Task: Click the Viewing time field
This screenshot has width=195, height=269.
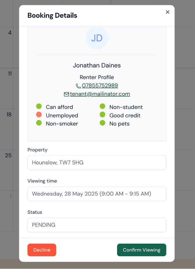Action: (x=97, y=194)
